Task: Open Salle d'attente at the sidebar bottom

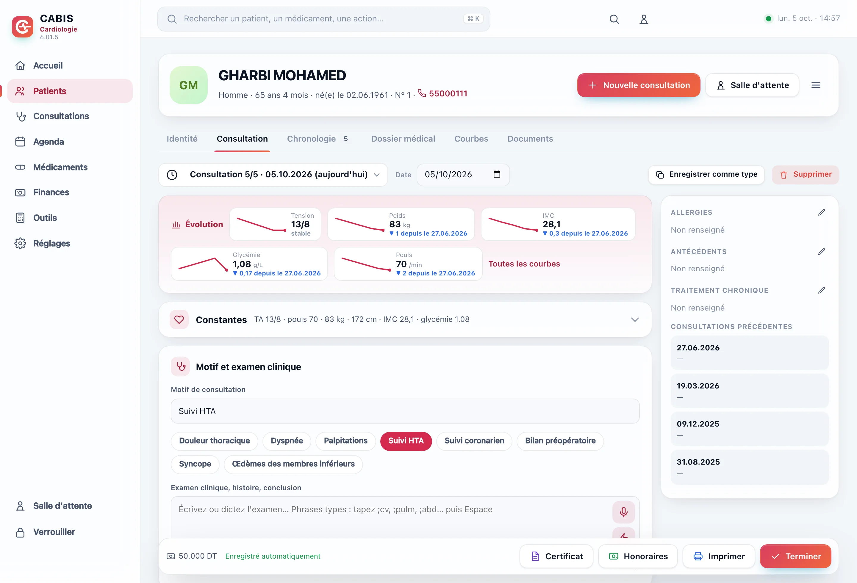Action: coord(70,506)
